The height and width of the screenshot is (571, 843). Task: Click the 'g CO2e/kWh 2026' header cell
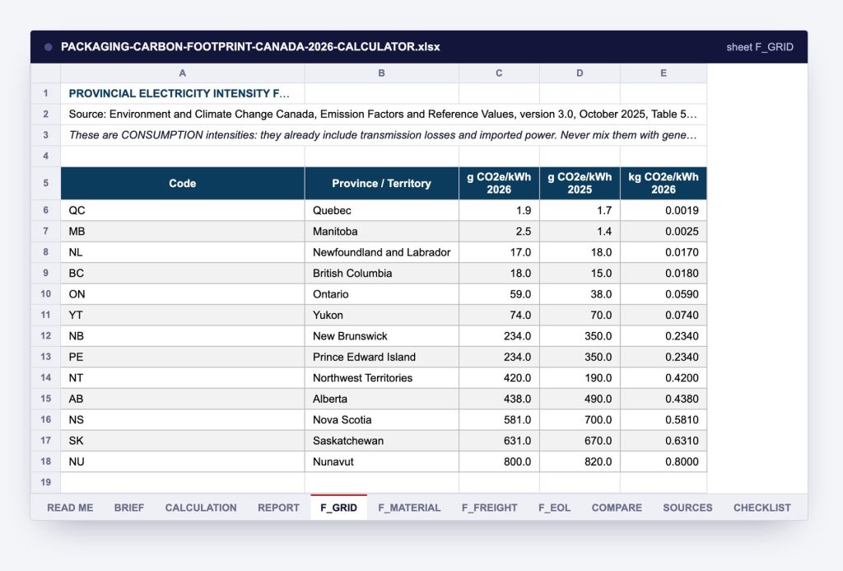(499, 183)
